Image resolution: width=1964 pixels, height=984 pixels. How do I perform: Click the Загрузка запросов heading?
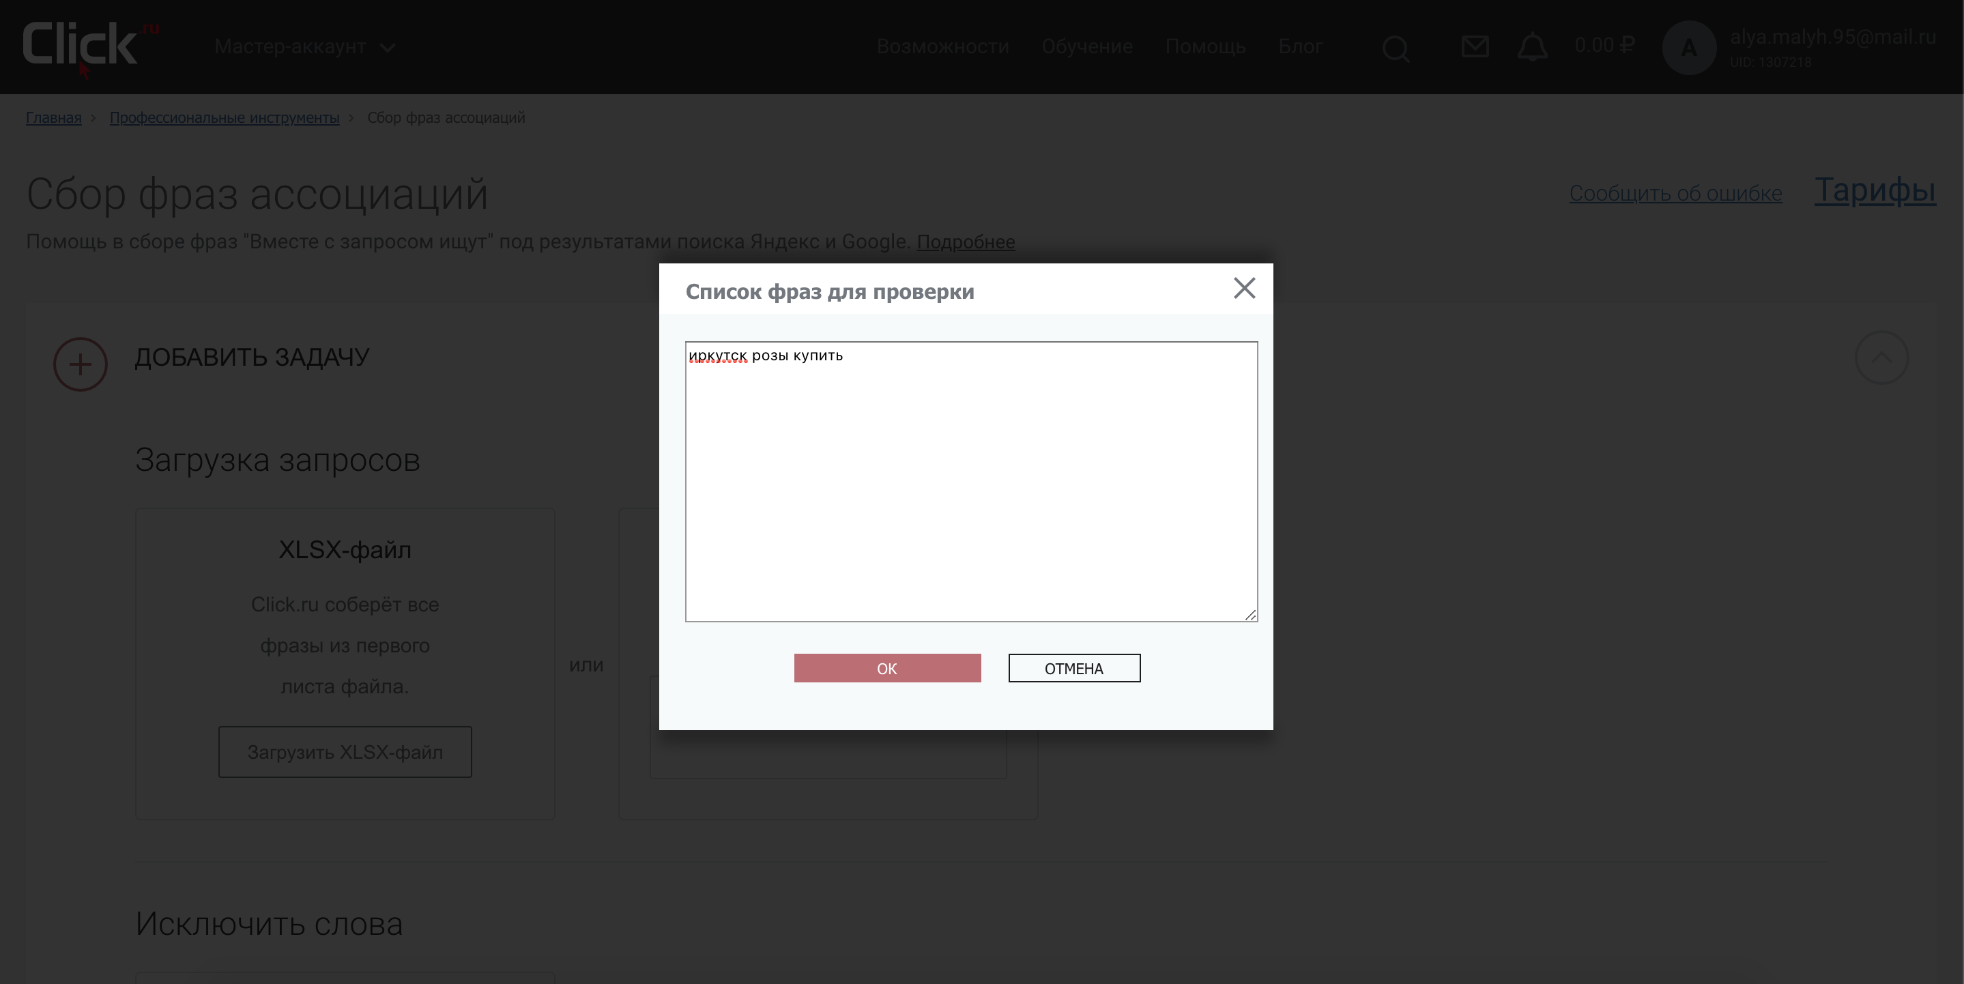(278, 461)
